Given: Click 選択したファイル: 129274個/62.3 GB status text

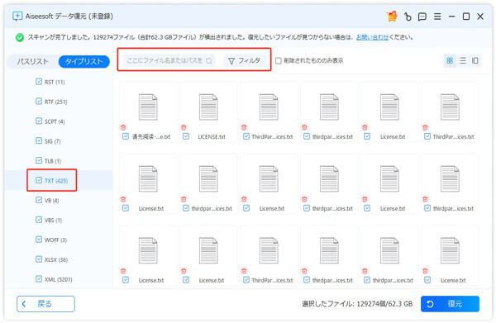Looking at the screenshot, I should [357, 304].
